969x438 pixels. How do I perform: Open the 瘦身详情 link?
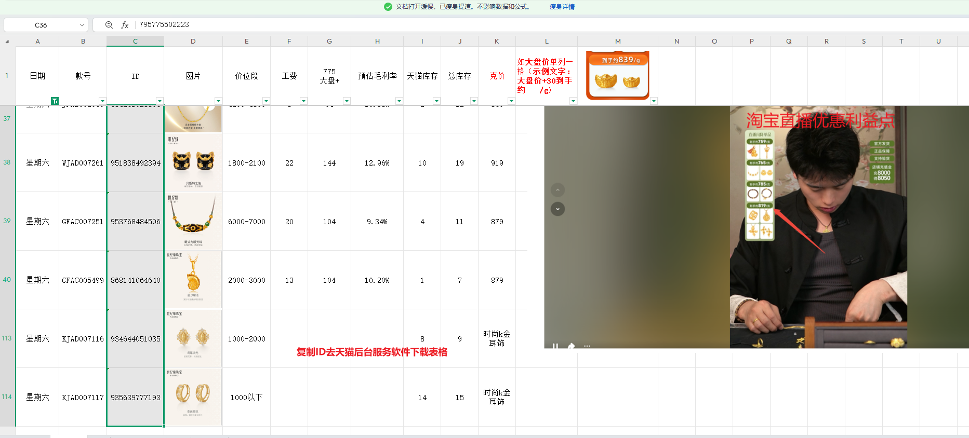[562, 7]
